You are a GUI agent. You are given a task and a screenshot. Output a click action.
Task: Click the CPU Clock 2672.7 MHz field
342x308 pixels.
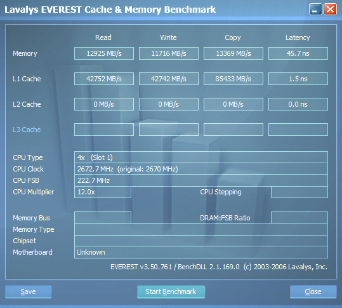pos(201,169)
